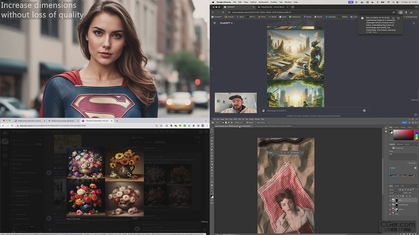Click the foreground color swatch in Color panel
The width and height of the screenshot is (419, 235).
coord(390,131)
